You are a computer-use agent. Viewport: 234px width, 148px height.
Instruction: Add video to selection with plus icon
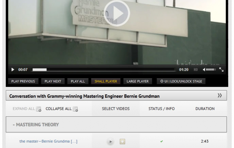click(x=122, y=141)
